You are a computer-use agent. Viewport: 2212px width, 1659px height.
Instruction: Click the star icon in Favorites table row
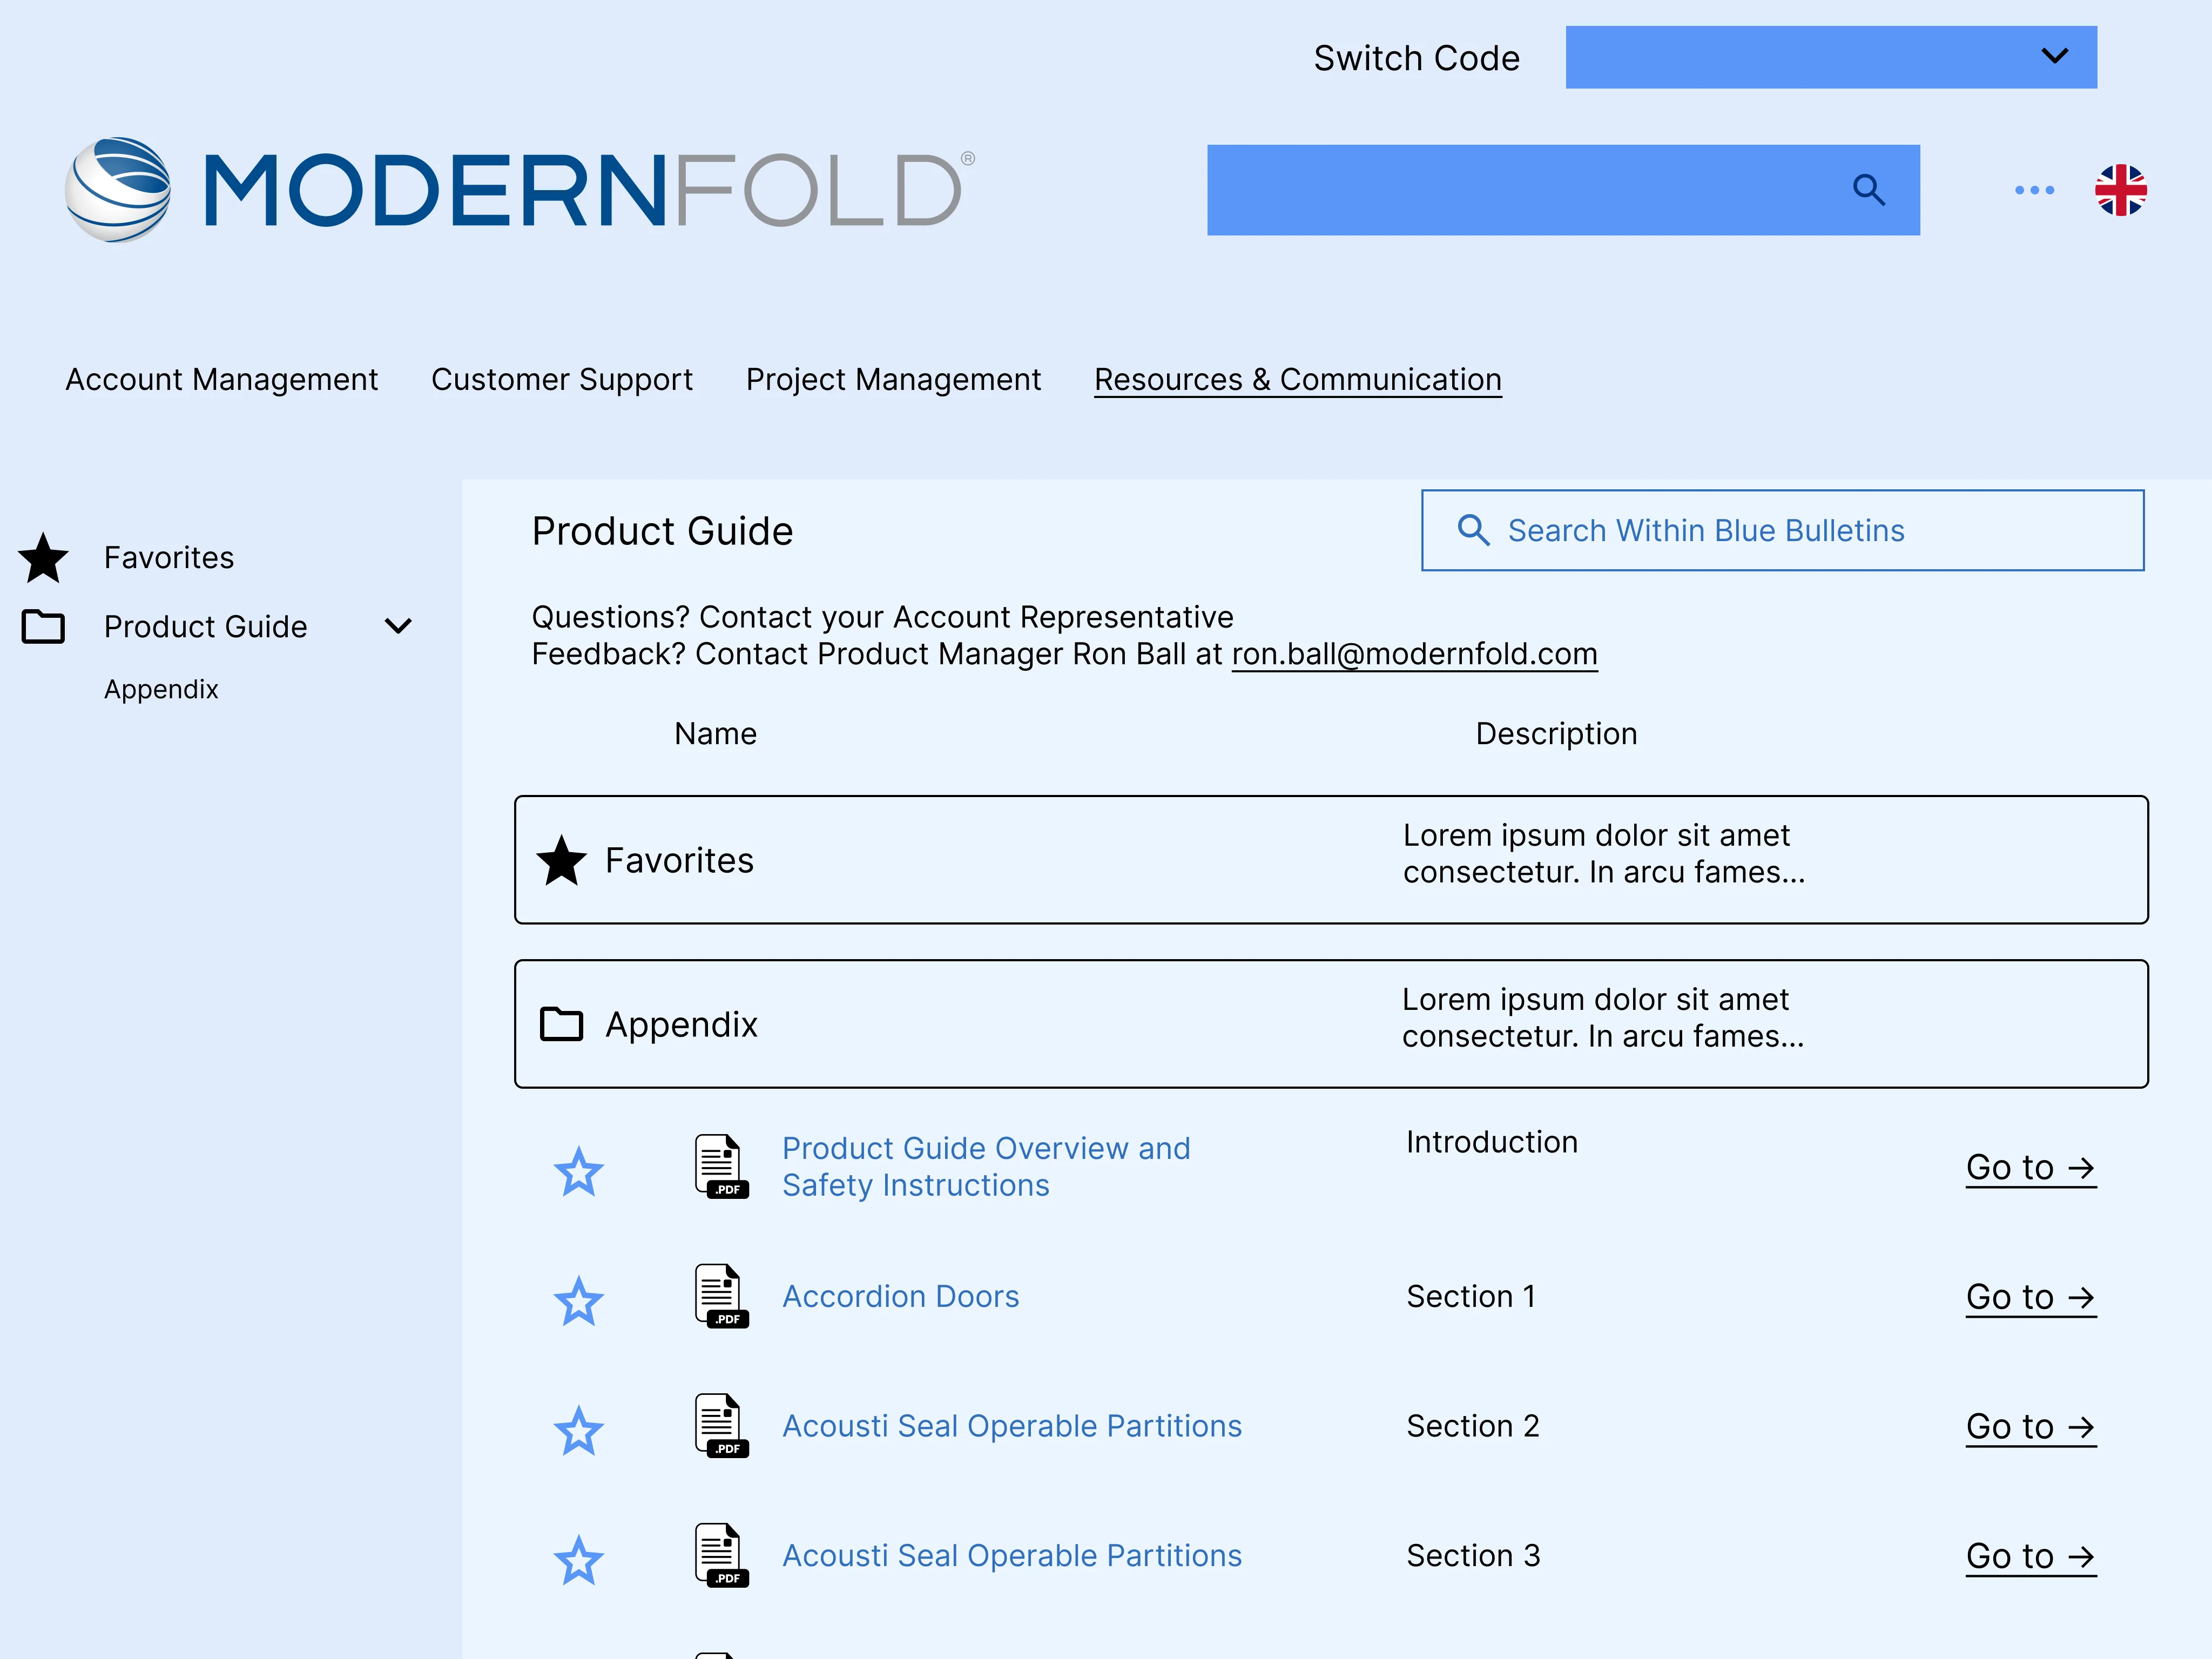coord(561,860)
